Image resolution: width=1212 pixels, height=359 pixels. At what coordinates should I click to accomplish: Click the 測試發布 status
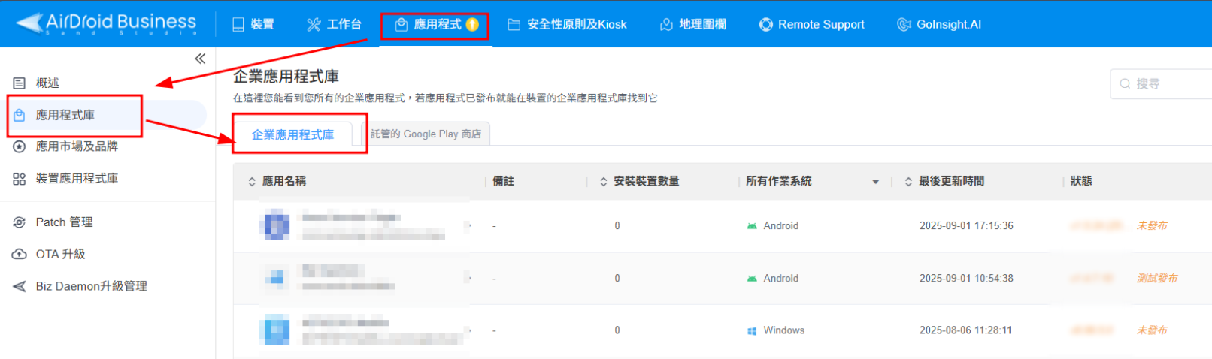pos(1157,278)
